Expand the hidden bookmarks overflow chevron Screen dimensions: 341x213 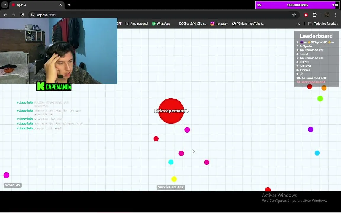299,24
